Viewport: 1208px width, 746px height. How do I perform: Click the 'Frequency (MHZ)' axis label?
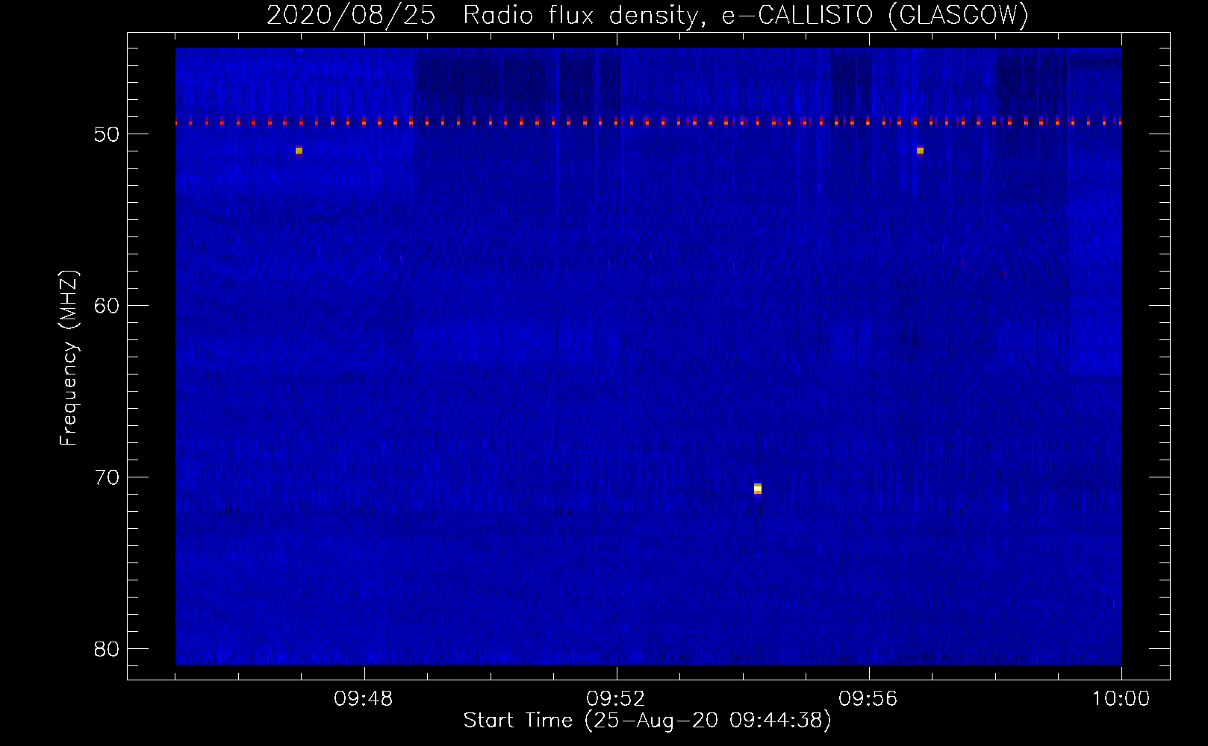point(68,358)
